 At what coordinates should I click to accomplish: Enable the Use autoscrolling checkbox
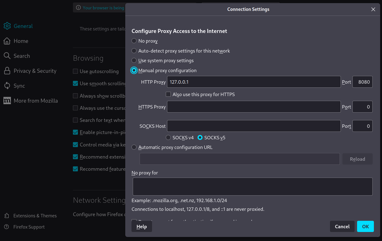pyautogui.click(x=75, y=71)
